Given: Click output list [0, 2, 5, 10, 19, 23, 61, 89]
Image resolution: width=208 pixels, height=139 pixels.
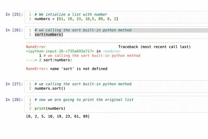Looking at the screenshot, I should pos(58,117).
